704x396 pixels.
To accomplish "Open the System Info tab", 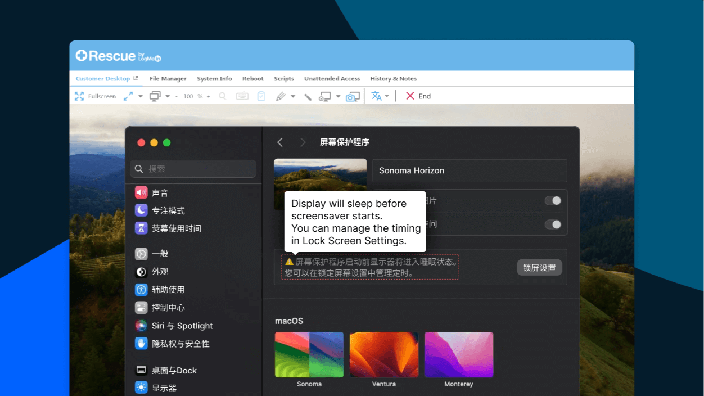I will point(214,79).
